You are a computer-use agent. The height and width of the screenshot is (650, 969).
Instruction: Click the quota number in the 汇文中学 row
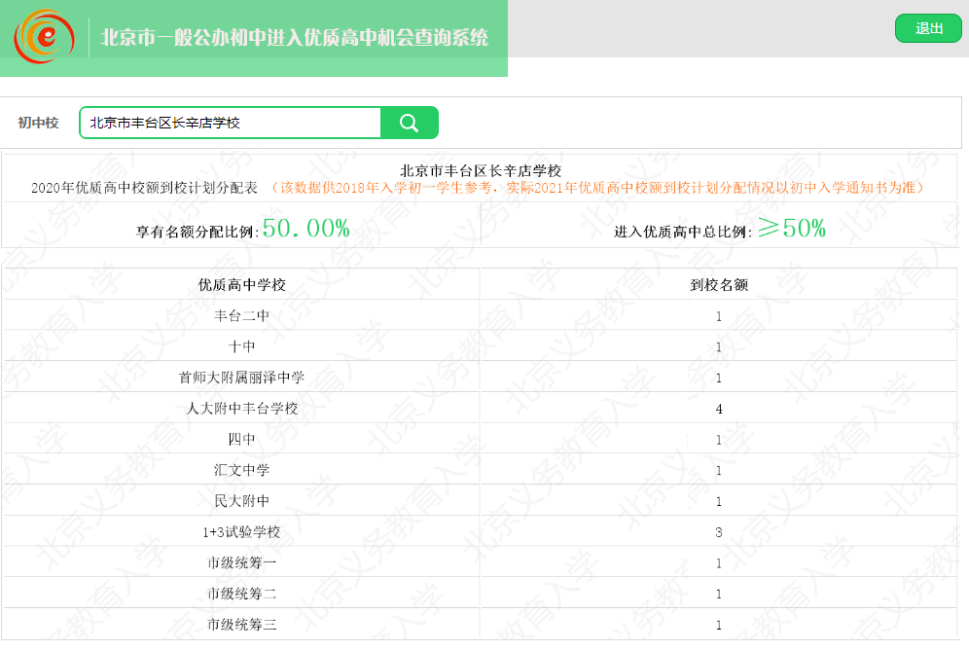click(x=719, y=471)
